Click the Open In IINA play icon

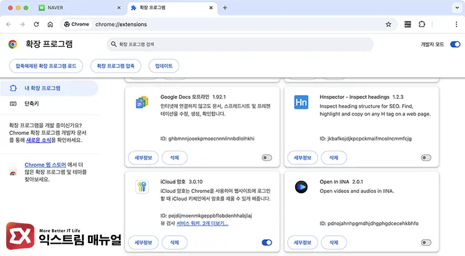click(301, 187)
